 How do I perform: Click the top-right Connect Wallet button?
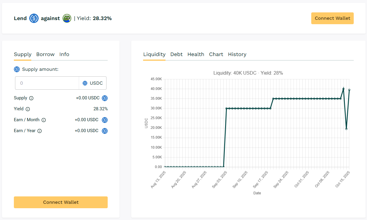tap(332, 18)
